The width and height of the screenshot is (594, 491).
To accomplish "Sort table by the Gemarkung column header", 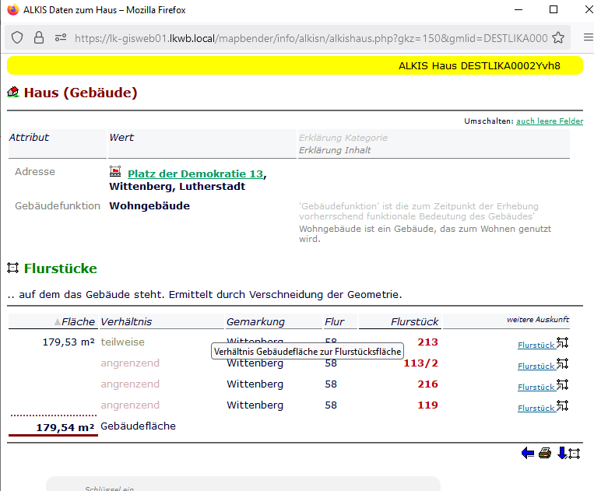I will tap(255, 322).
